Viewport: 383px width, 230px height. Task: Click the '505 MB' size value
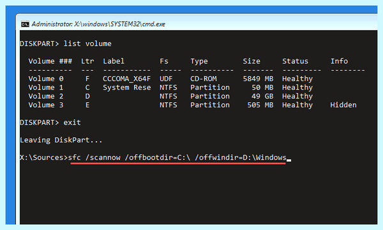pos(260,105)
